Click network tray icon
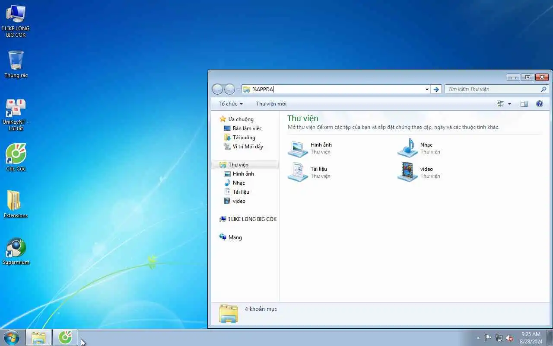The image size is (553, 346). tap(499, 338)
